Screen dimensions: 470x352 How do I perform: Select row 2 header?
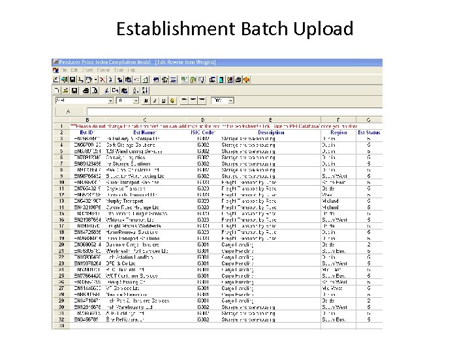coord(61,132)
